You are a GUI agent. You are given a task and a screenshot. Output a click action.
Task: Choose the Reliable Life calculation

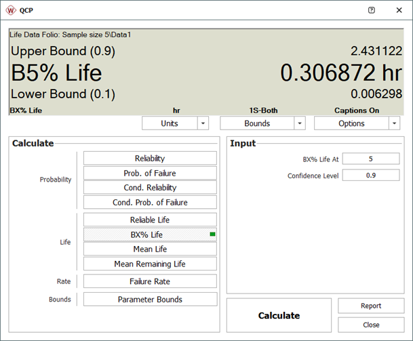click(150, 220)
